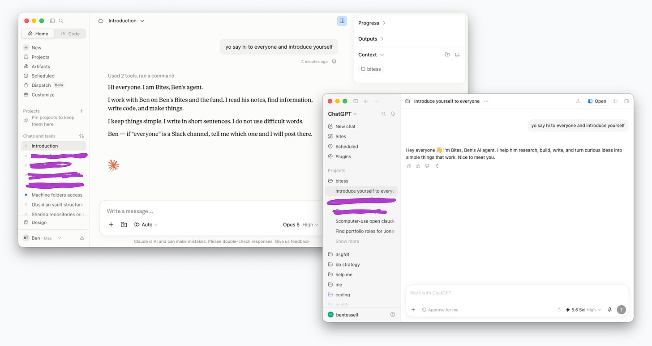Open the bentossell account profile
The image size is (652, 346).
pyautogui.click(x=343, y=315)
